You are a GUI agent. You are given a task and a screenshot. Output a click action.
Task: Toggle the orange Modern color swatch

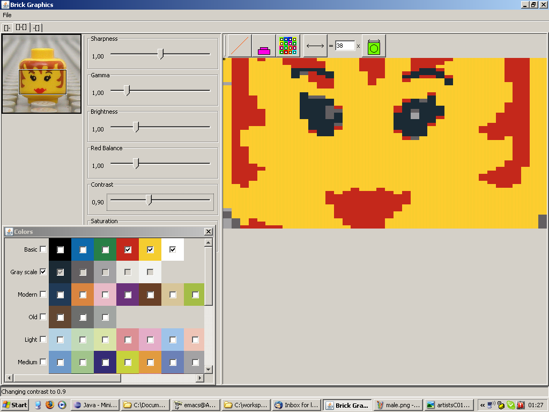coord(83,295)
